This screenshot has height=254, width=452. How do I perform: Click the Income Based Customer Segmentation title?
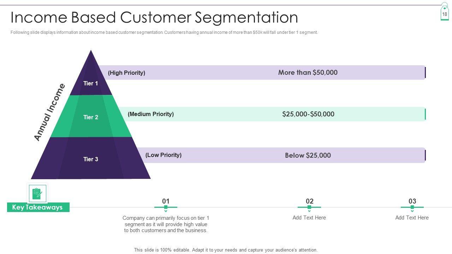point(154,17)
